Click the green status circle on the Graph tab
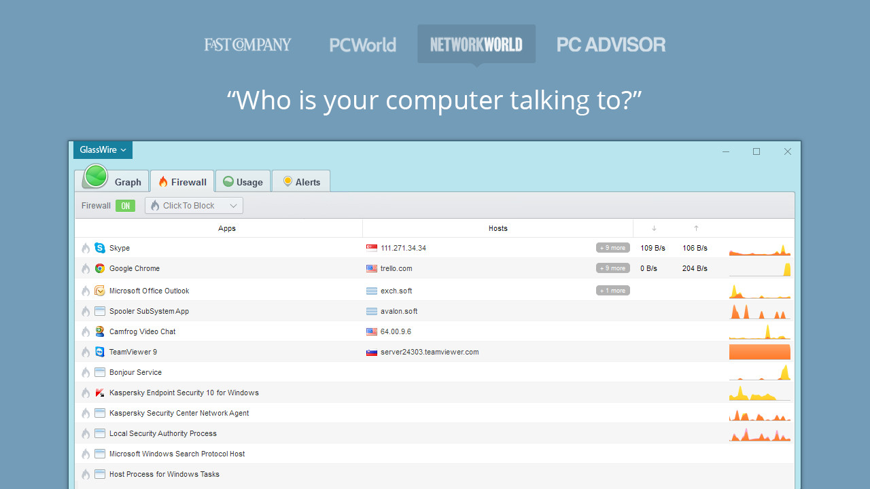This screenshot has width=870, height=489. tap(94, 176)
